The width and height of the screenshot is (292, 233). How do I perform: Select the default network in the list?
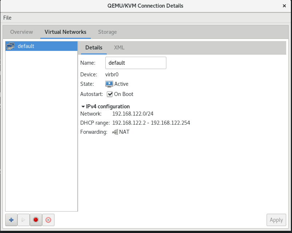(x=41, y=46)
